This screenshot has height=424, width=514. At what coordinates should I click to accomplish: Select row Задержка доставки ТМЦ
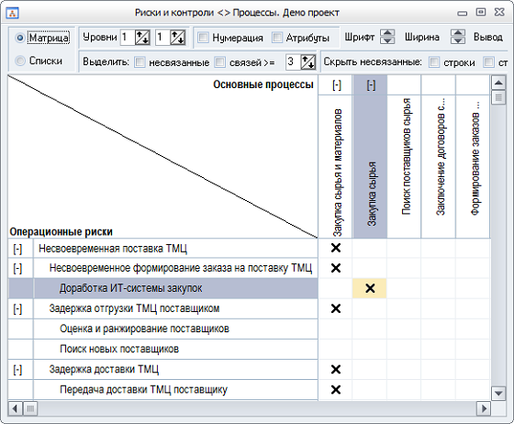(x=175, y=370)
